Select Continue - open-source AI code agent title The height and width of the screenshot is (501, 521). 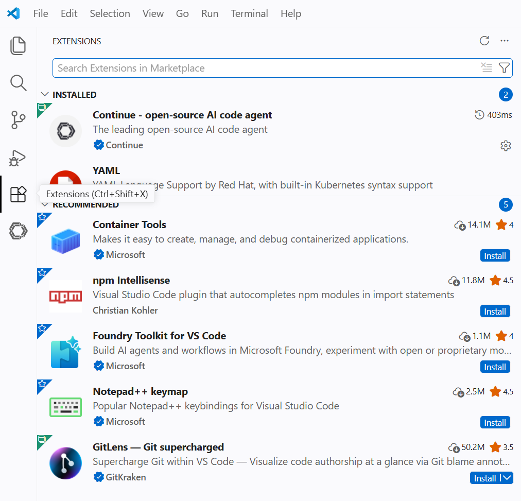coord(182,115)
